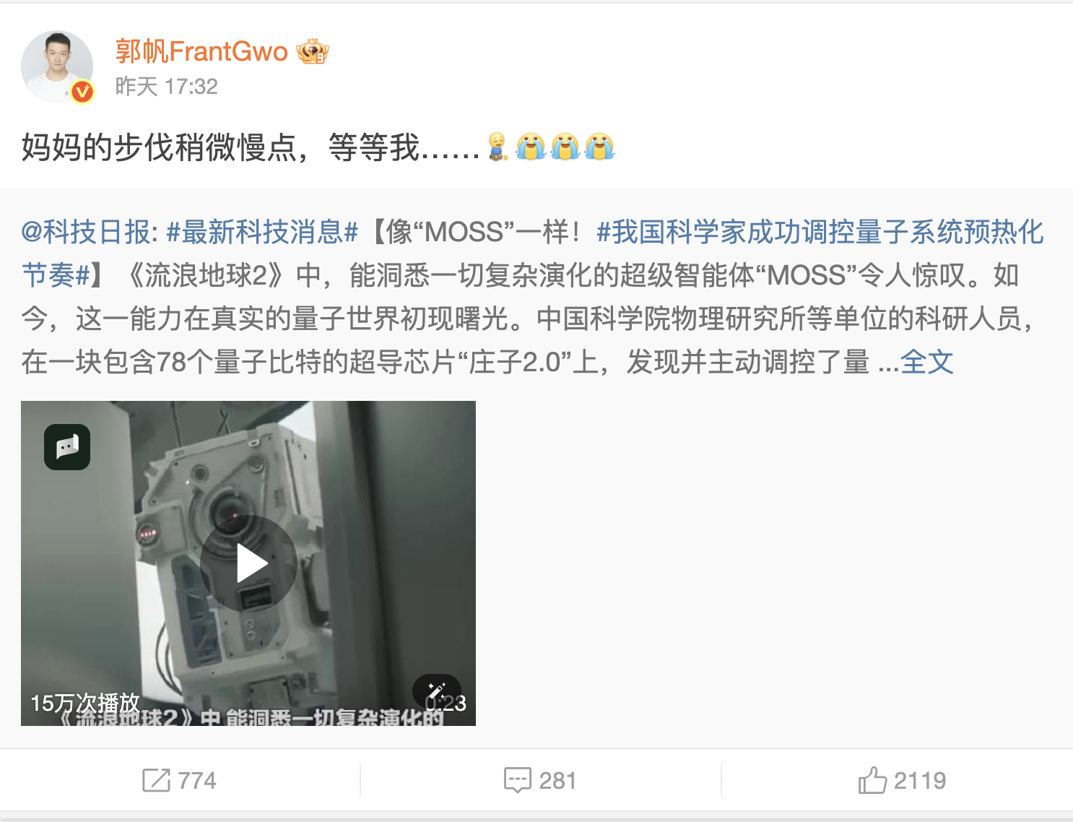Screen dimensions: 1073x822
Task: Open the comments icon with 281
Action: (540, 780)
